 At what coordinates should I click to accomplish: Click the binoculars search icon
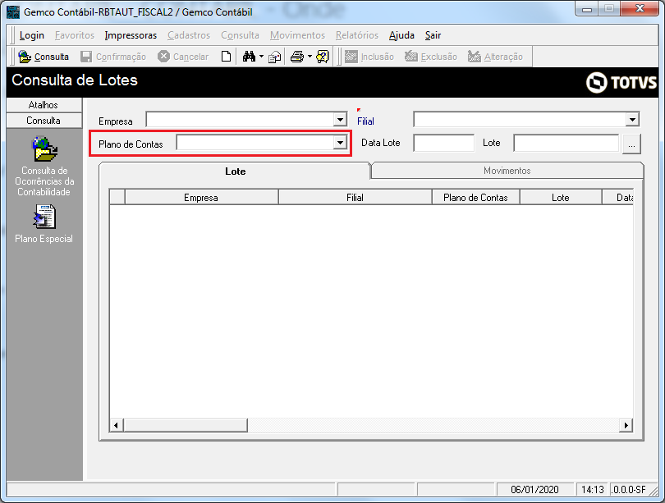(249, 57)
